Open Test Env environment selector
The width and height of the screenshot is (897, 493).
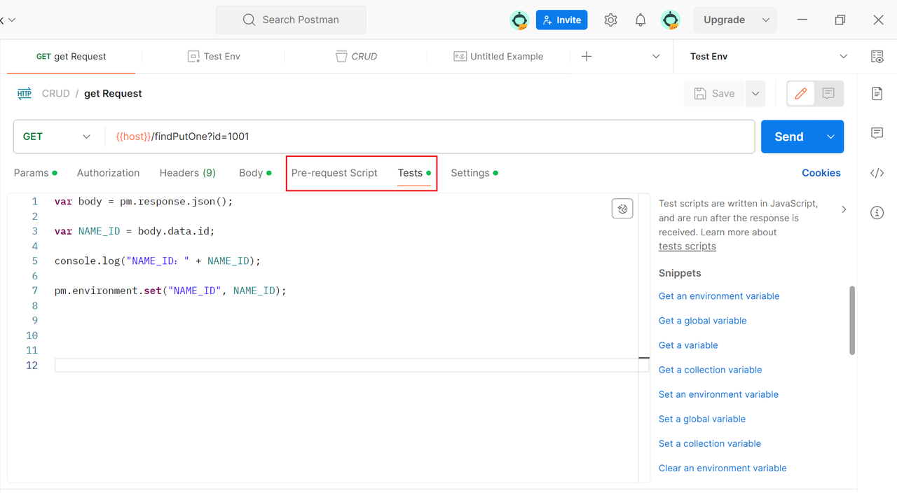[769, 56]
